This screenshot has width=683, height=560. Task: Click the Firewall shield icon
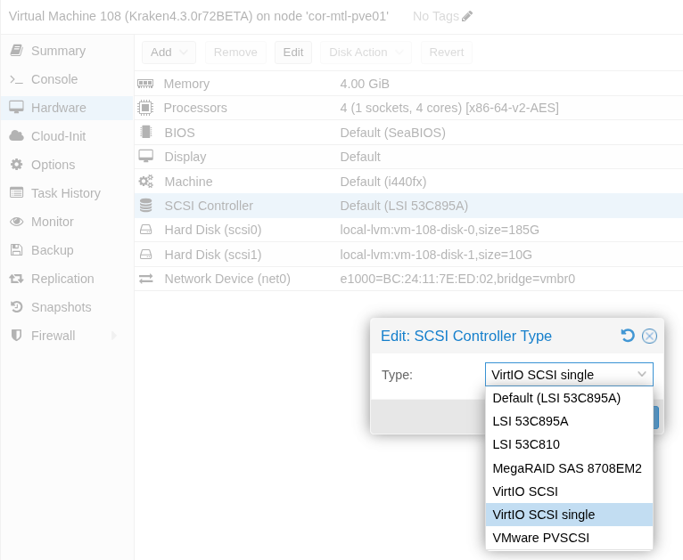pos(16,336)
